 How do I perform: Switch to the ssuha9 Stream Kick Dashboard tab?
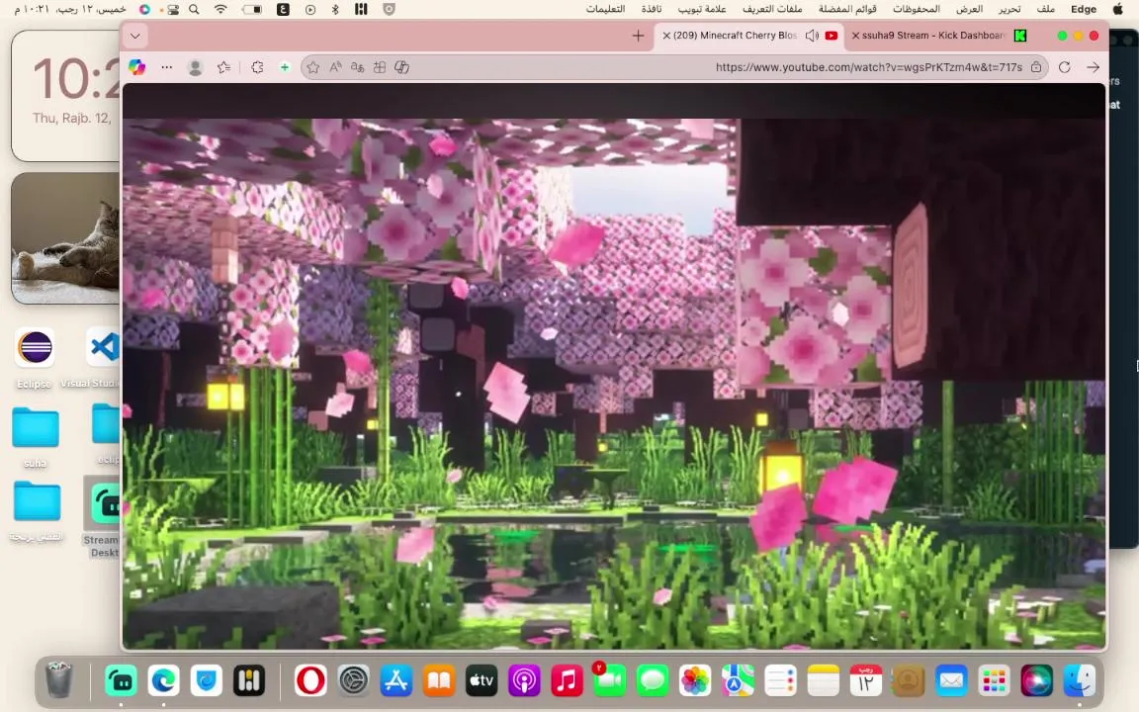938,36
